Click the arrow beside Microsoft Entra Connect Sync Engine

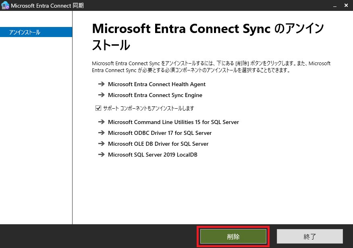tap(102, 95)
